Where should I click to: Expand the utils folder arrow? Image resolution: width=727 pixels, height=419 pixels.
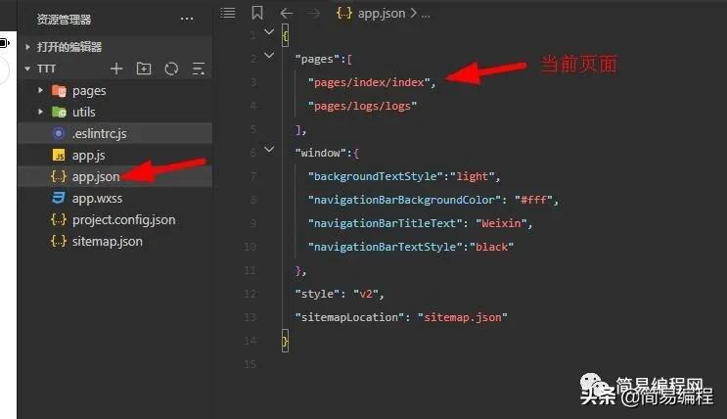(40, 112)
